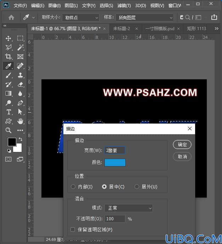Select the History Brush tool
This screenshot has width=222, height=244.
point(8,85)
